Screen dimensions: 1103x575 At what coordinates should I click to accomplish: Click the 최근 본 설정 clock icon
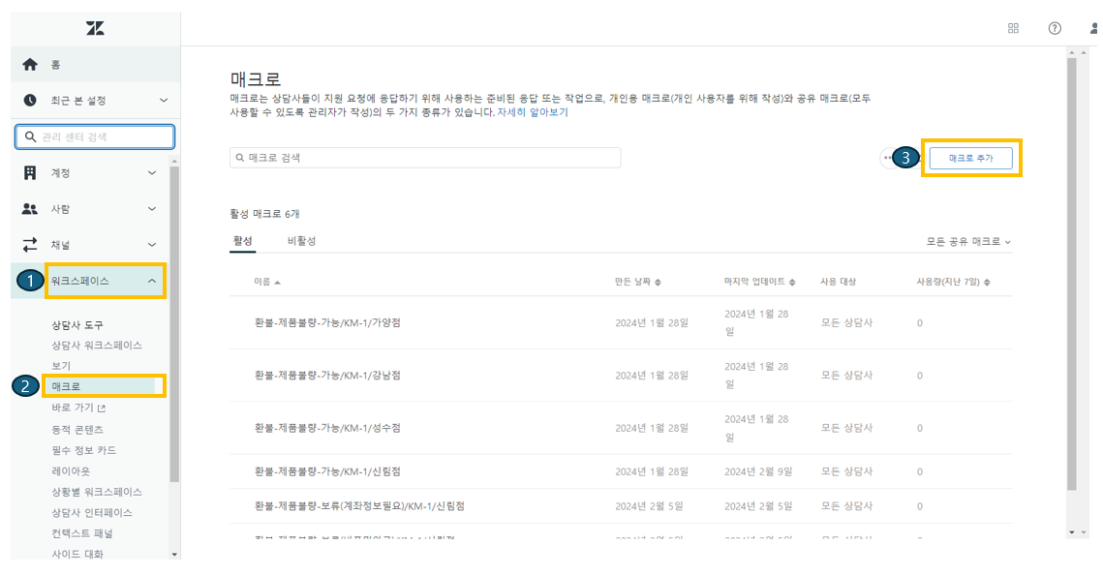click(29, 100)
